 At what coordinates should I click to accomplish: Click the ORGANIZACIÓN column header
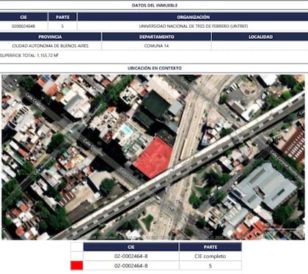coord(193,17)
